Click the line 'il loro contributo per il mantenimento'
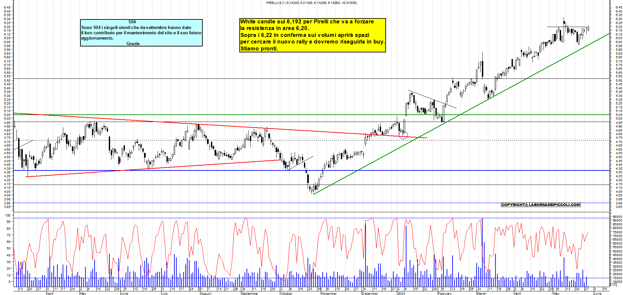Image resolution: width=623 pixels, height=295 pixels. pos(141,33)
